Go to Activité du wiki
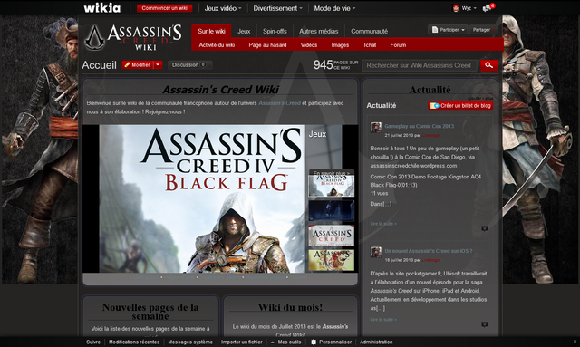Image resolution: width=580 pixels, height=347 pixels. (x=217, y=44)
